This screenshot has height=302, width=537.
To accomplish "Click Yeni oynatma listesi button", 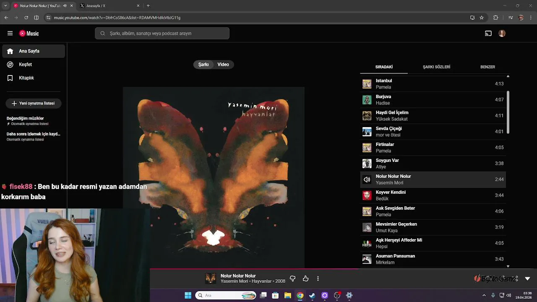I will click(34, 103).
